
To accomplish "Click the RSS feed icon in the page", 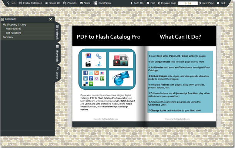I will coord(97,73).
